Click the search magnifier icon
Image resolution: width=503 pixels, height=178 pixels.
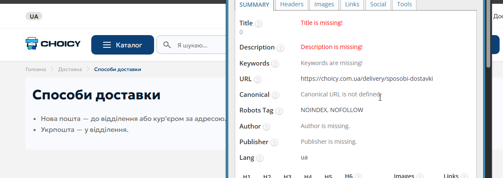coord(167,45)
